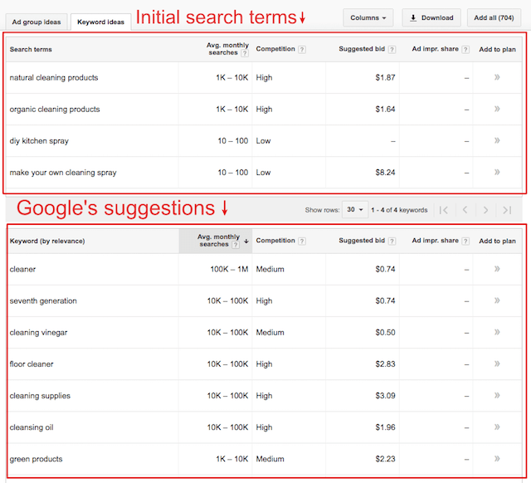Open Show rows 30 dropdown
The height and width of the screenshot is (483, 531).
(x=355, y=210)
